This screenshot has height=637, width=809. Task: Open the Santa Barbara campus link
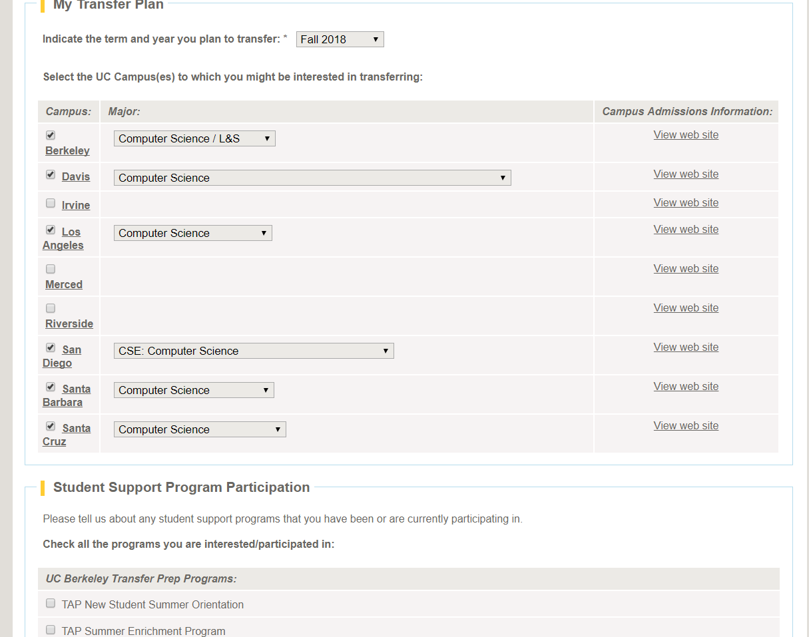click(67, 395)
